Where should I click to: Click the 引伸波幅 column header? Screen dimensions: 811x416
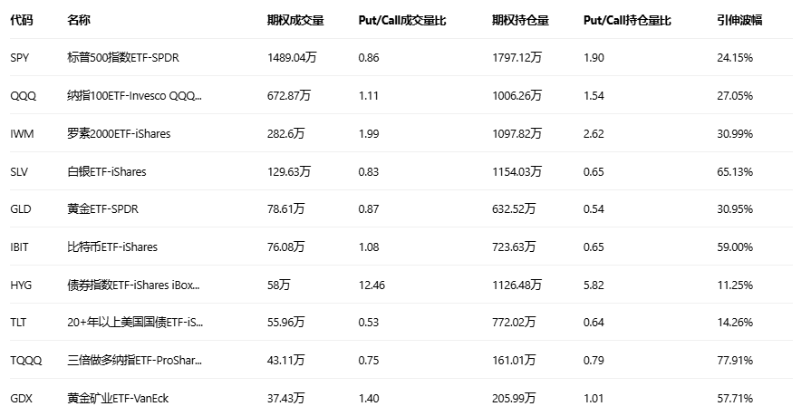point(739,20)
